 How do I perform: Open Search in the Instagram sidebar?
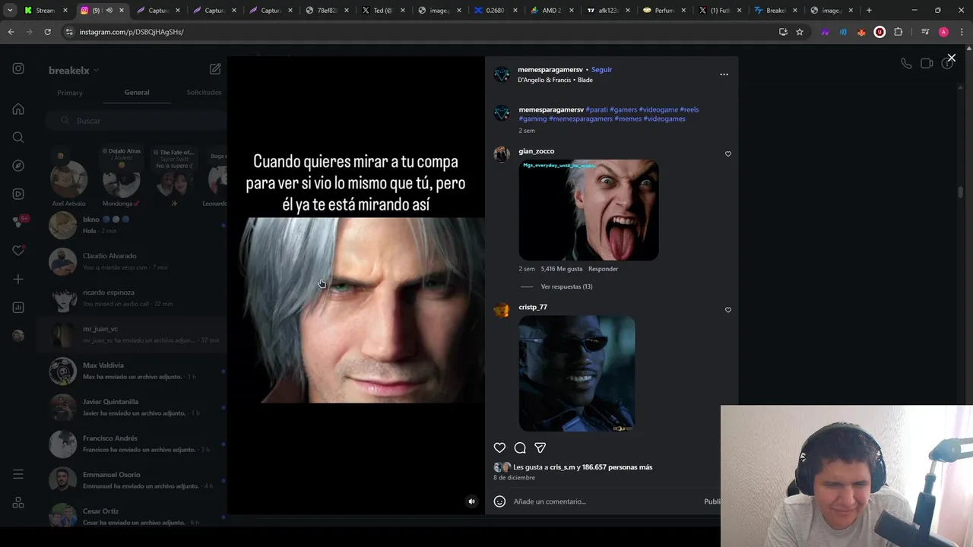[x=18, y=138]
